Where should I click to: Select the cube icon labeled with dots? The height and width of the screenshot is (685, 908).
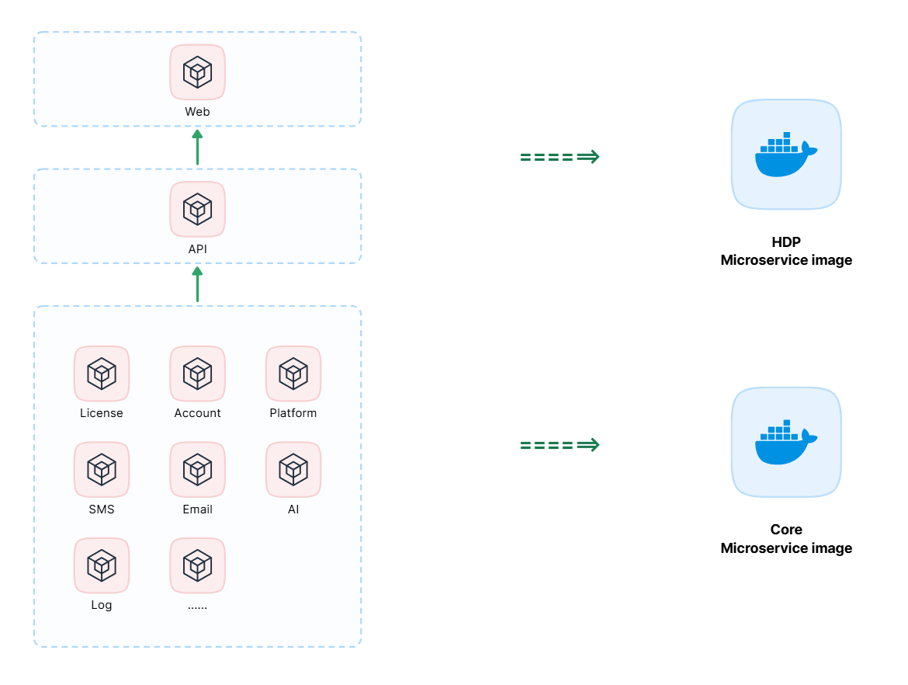coord(197,565)
